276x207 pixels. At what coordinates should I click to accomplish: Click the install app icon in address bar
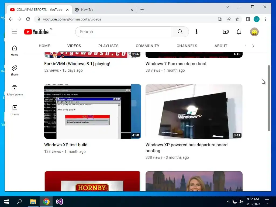(x=220, y=19)
